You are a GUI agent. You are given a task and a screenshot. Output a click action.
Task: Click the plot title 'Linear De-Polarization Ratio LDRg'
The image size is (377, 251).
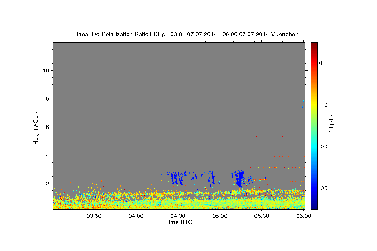tap(119, 34)
